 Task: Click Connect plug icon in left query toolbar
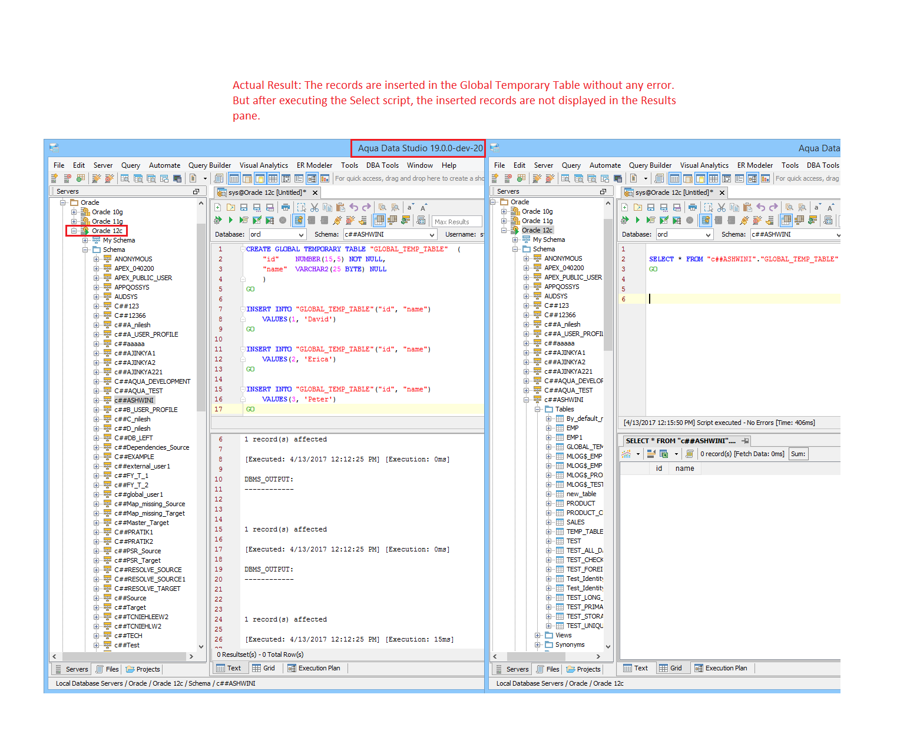pos(337,220)
